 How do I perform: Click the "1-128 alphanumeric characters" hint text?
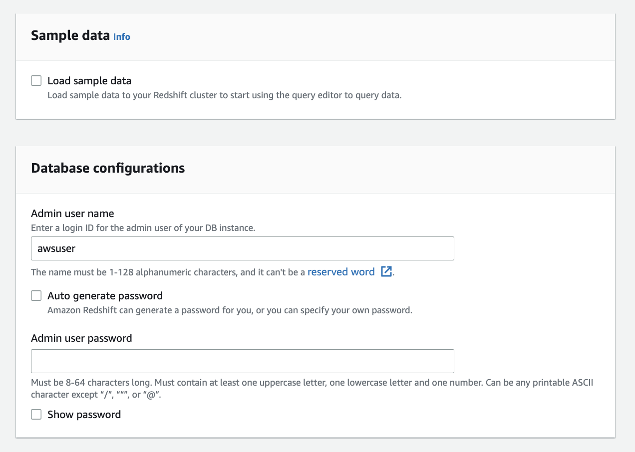tap(169, 272)
